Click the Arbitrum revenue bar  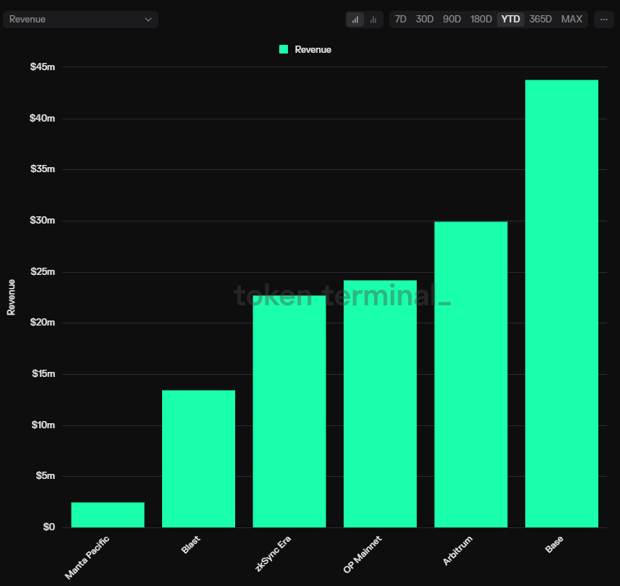point(471,375)
